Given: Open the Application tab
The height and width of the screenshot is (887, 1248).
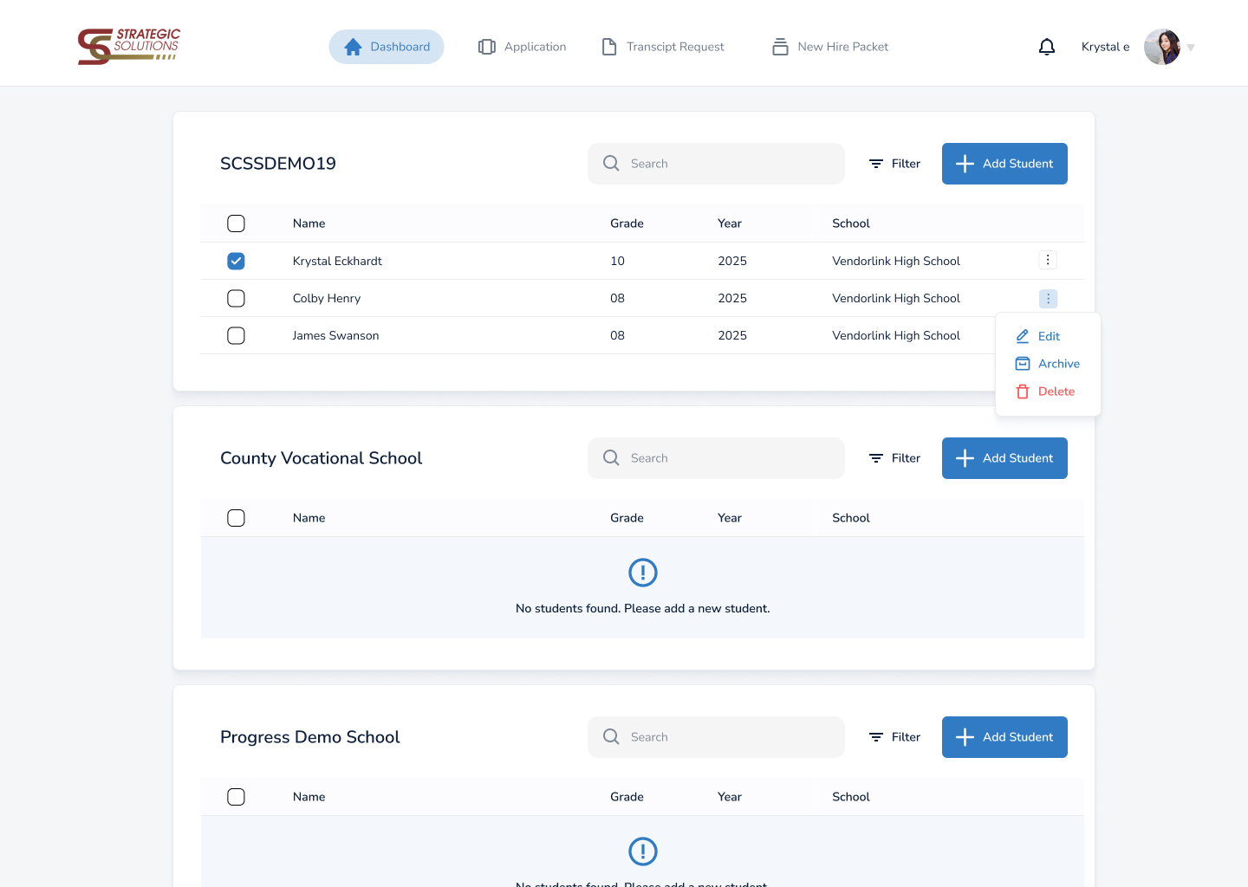Looking at the screenshot, I should click(522, 47).
